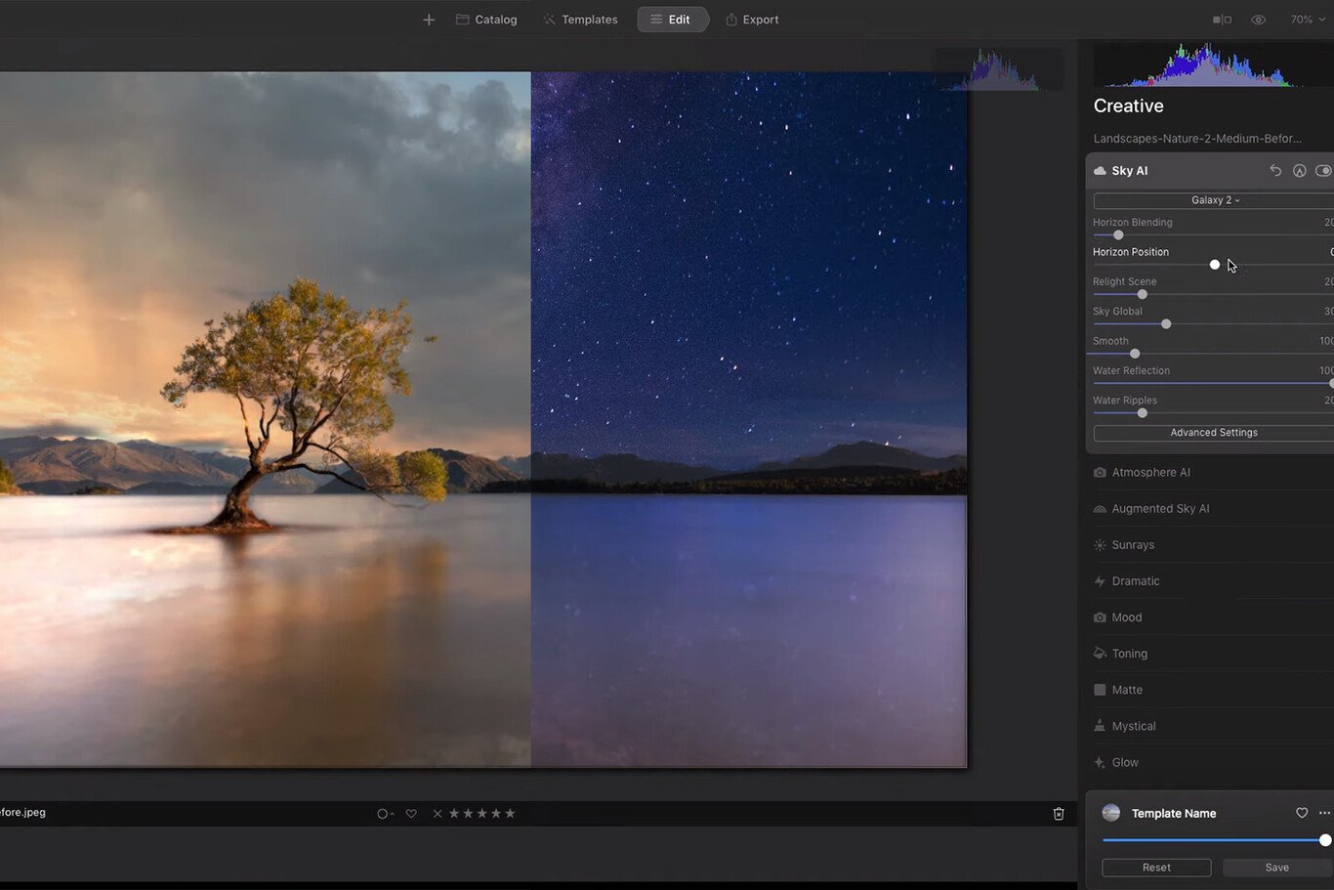
Task: Open the Galaxy 2 sky selection dropdown
Action: click(x=1214, y=200)
